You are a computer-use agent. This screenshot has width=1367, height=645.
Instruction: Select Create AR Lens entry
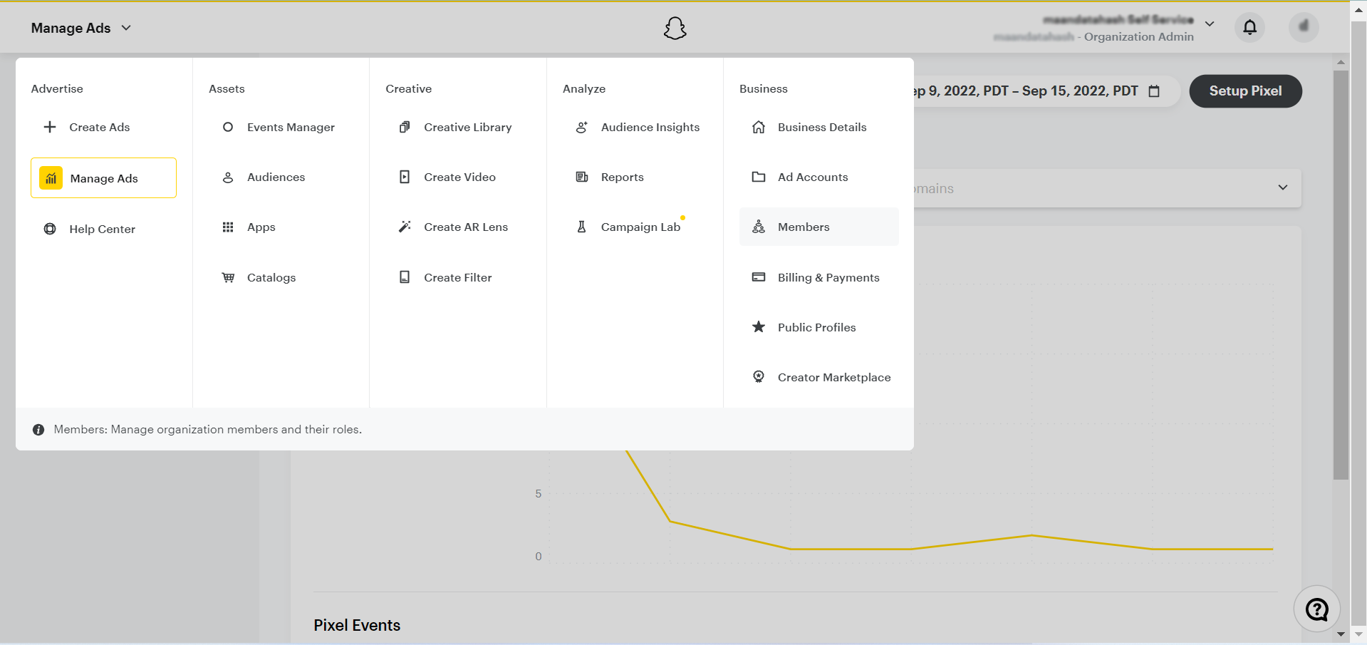click(457, 227)
